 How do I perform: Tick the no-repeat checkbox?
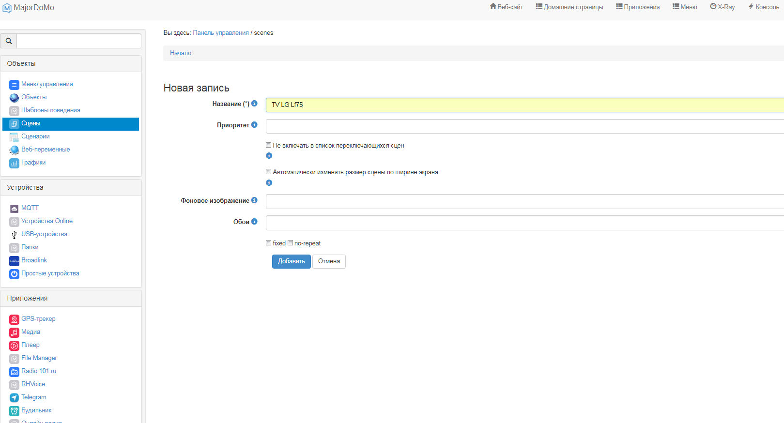click(x=291, y=243)
